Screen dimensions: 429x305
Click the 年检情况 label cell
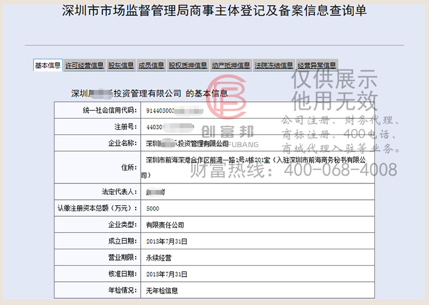tap(98, 290)
